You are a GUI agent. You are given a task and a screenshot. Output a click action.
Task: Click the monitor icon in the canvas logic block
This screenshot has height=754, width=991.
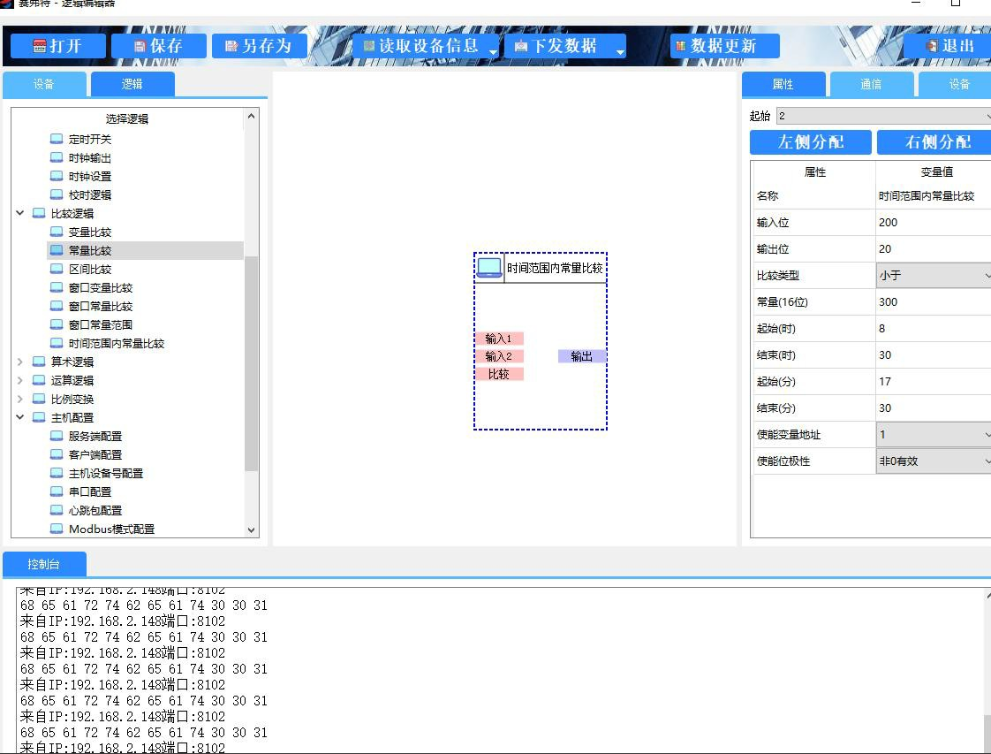tap(489, 268)
